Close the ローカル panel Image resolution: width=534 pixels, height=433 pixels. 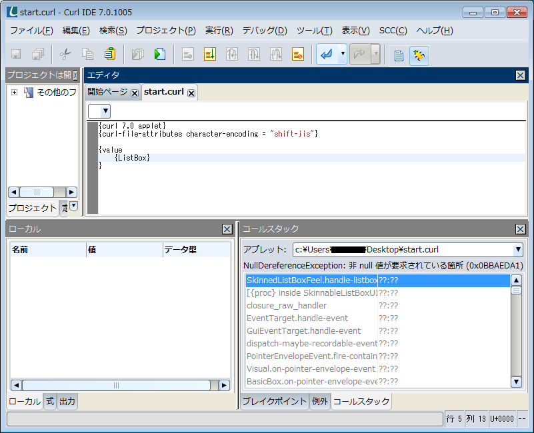[227, 229]
